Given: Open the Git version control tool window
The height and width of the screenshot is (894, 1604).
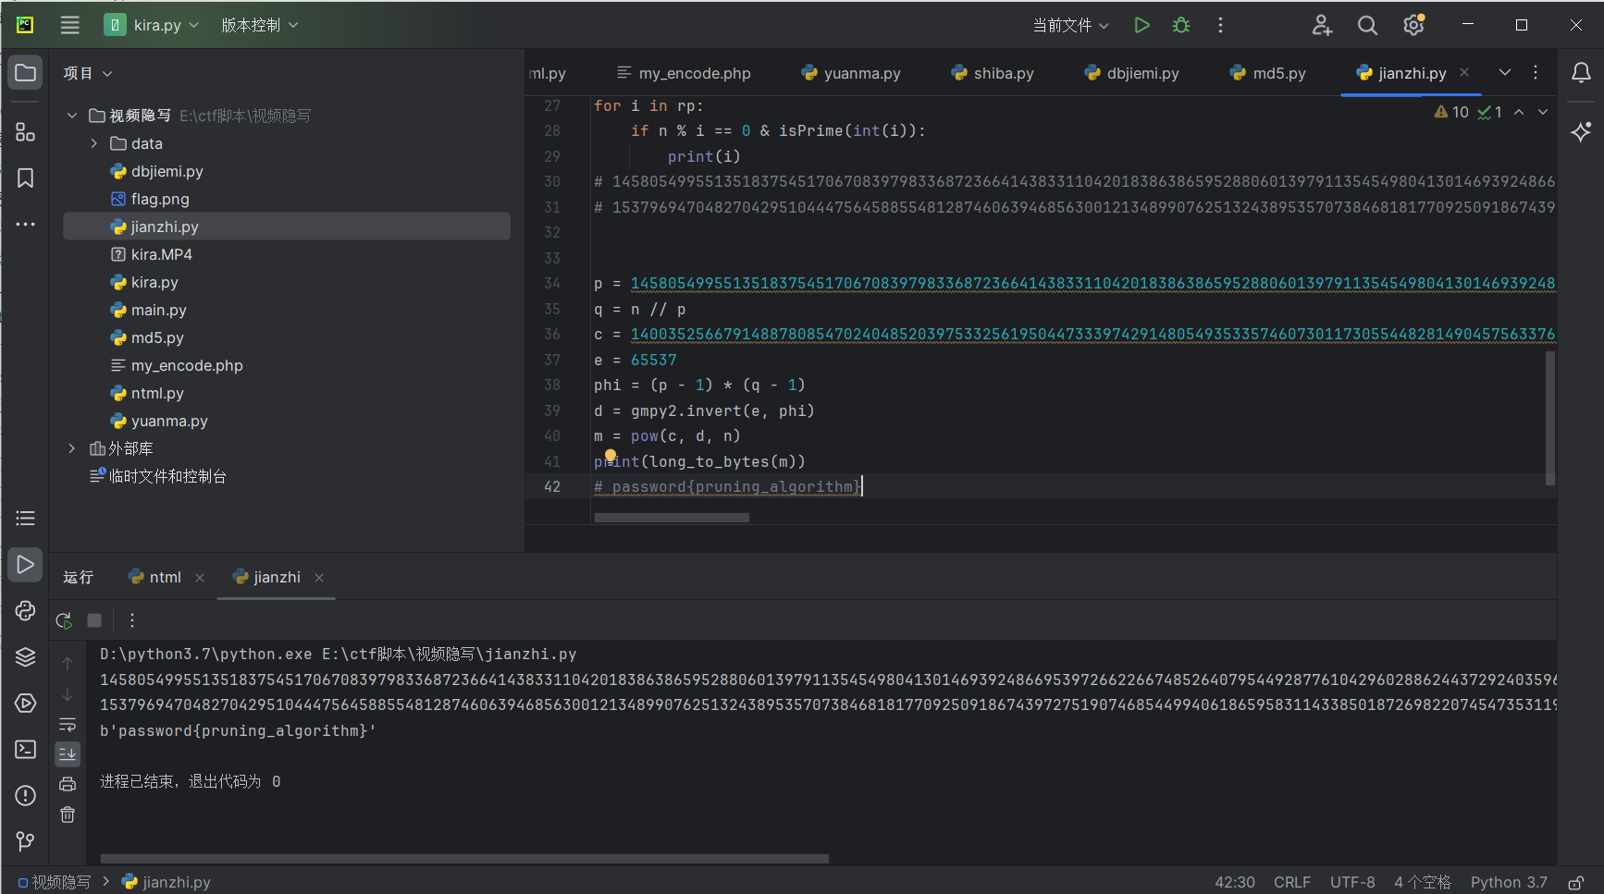Looking at the screenshot, I should pos(25,841).
